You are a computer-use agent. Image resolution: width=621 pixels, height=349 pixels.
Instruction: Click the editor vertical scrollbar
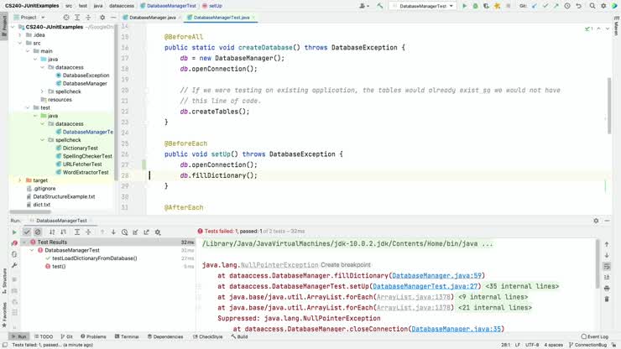point(609,107)
